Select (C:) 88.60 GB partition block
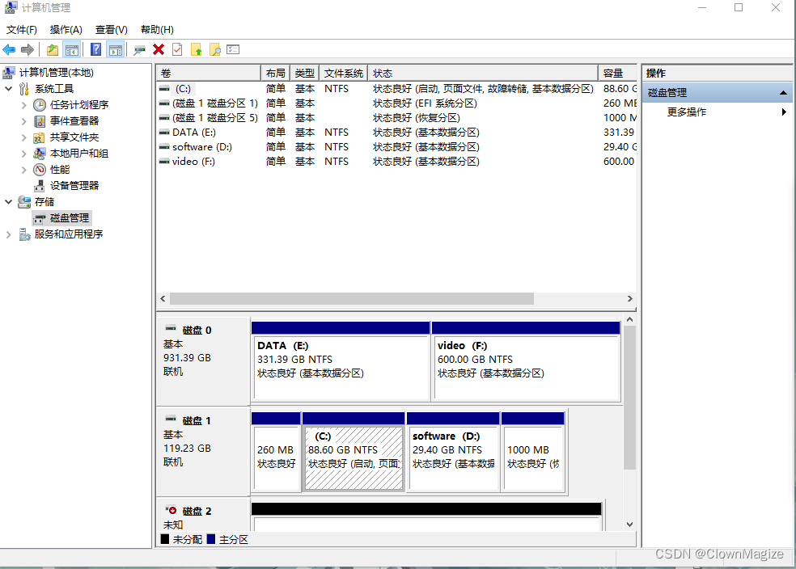 [354, 452]
